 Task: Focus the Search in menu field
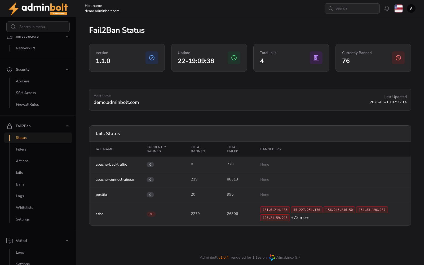tap(38, 27)
